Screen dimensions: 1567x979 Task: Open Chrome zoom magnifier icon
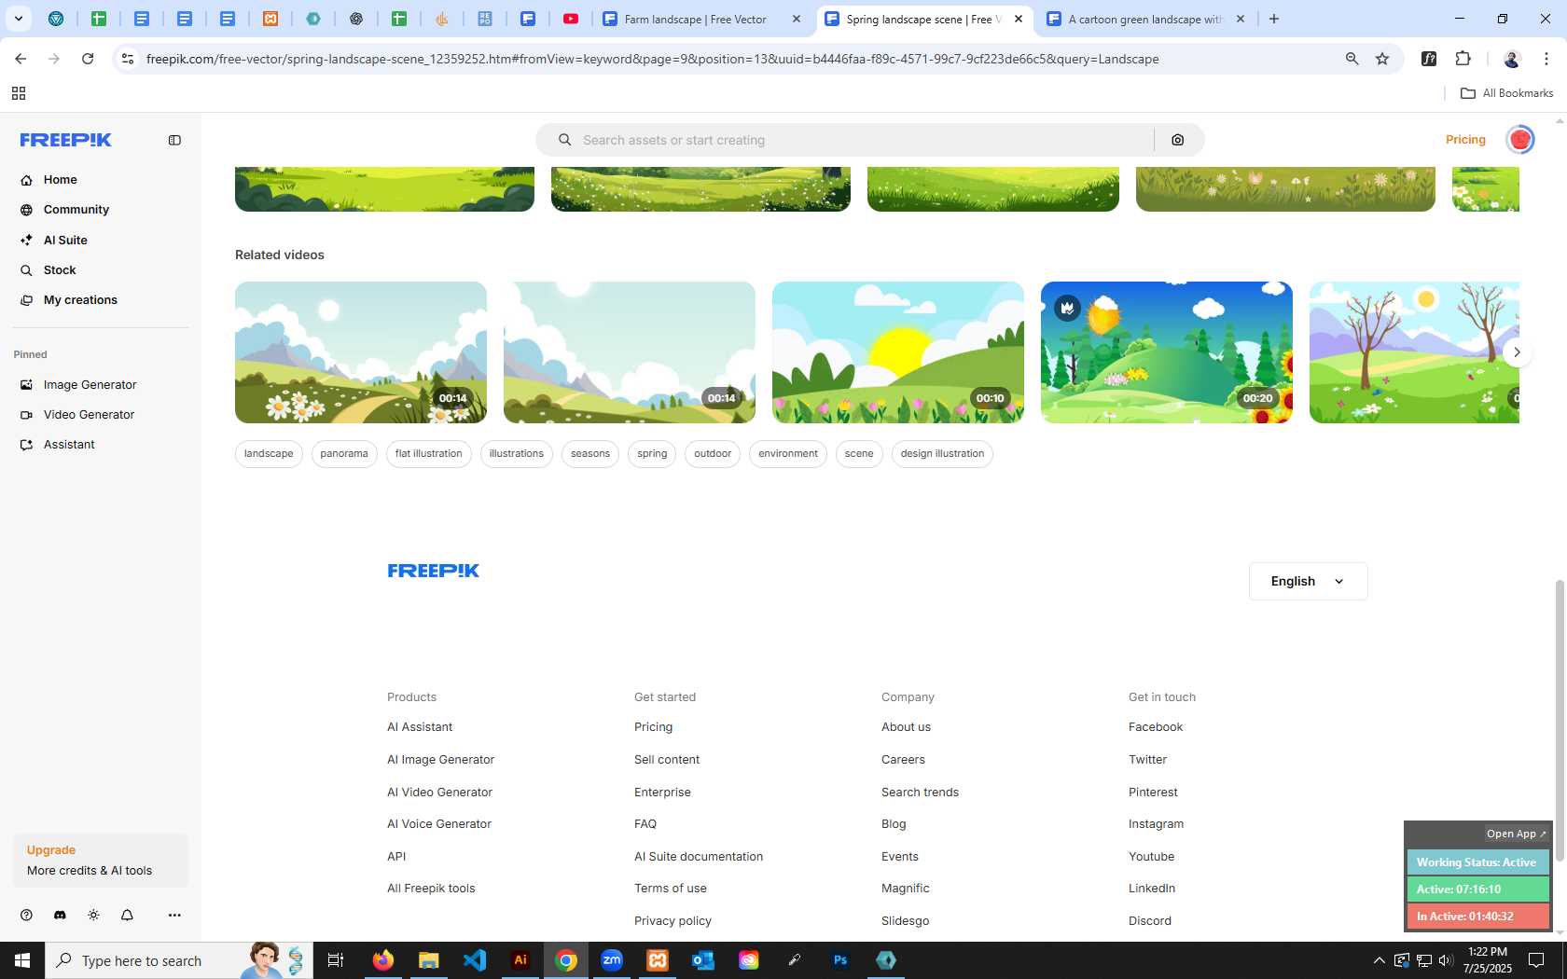pyautogui.click(x=1352, y=59)
